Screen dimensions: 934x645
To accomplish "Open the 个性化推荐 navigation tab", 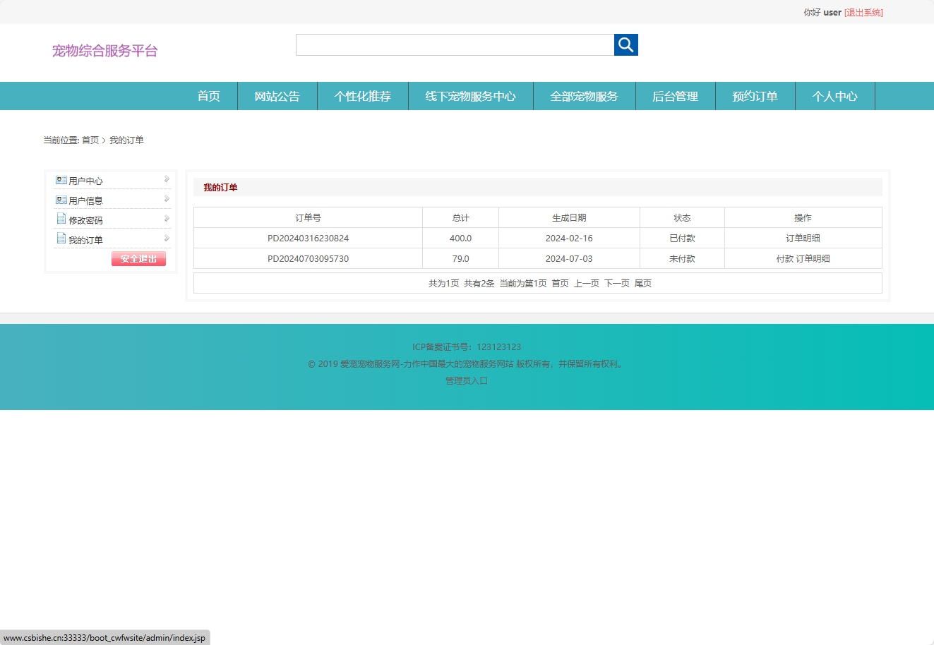I will tap(362, 97).
